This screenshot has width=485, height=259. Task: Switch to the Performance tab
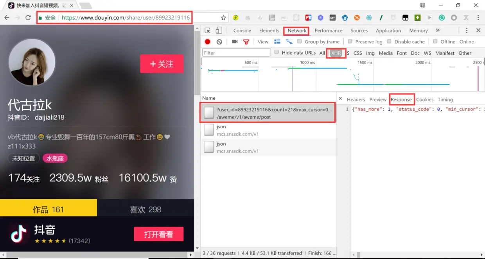(329, 31)
